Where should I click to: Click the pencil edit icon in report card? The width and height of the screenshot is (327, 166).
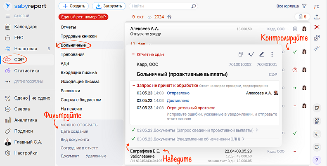pyautogui.click(x=261, y=54)
